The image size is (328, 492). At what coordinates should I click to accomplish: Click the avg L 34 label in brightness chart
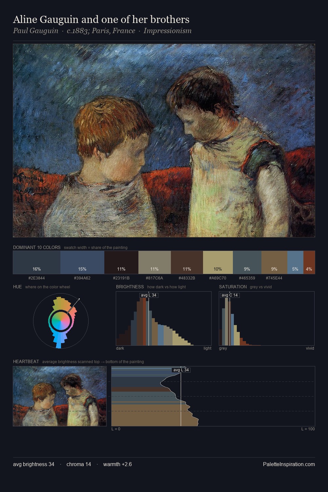point(149,295)
